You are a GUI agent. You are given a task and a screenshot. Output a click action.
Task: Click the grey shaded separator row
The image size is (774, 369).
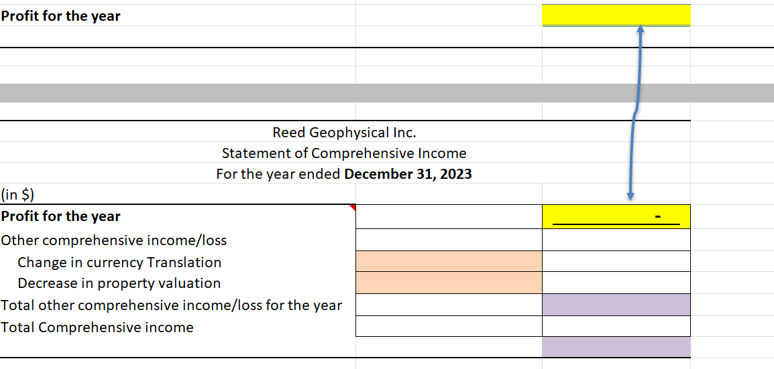point(387,93)
